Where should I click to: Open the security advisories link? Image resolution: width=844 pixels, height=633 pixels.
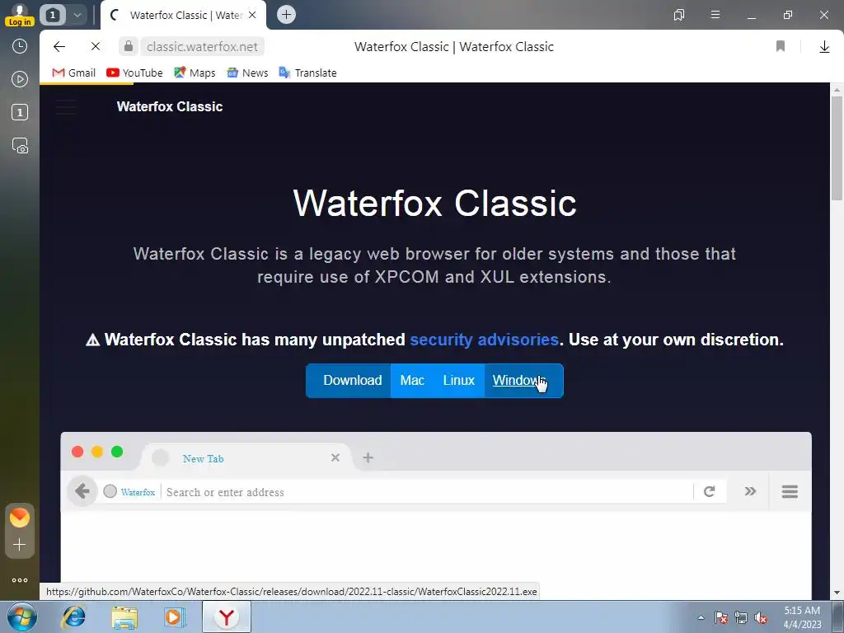[x=484, y=340]
